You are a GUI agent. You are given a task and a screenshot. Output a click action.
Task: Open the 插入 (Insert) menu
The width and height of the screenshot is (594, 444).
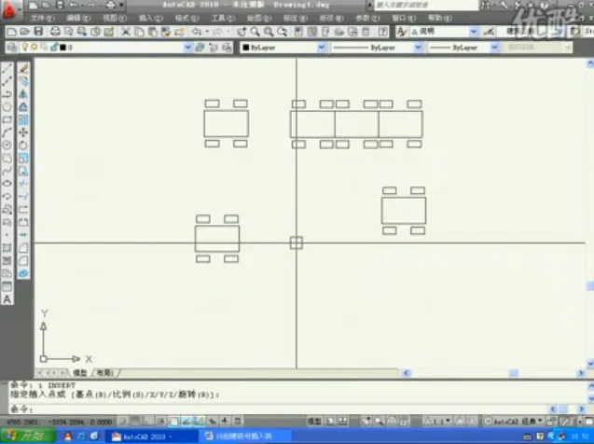point(150,18)
